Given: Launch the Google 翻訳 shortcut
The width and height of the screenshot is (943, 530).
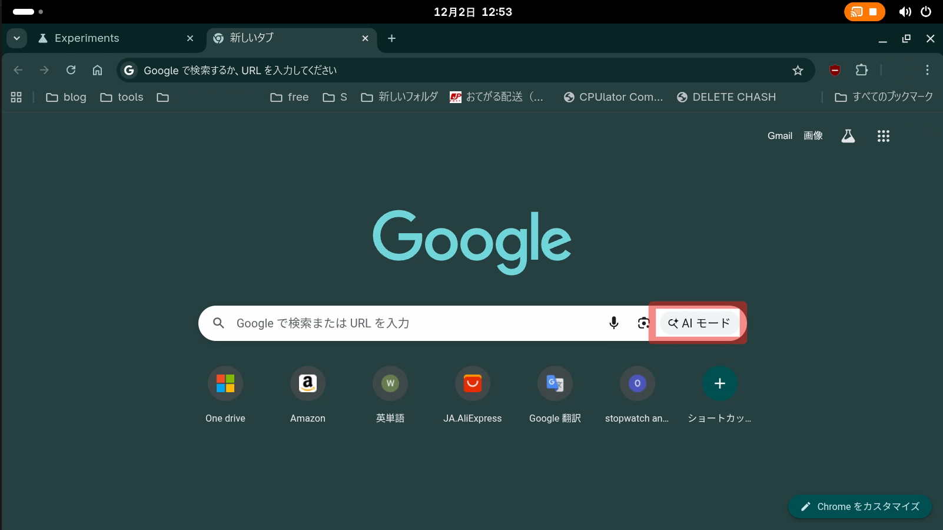Looking at the screenshot, I should [554, 383].
